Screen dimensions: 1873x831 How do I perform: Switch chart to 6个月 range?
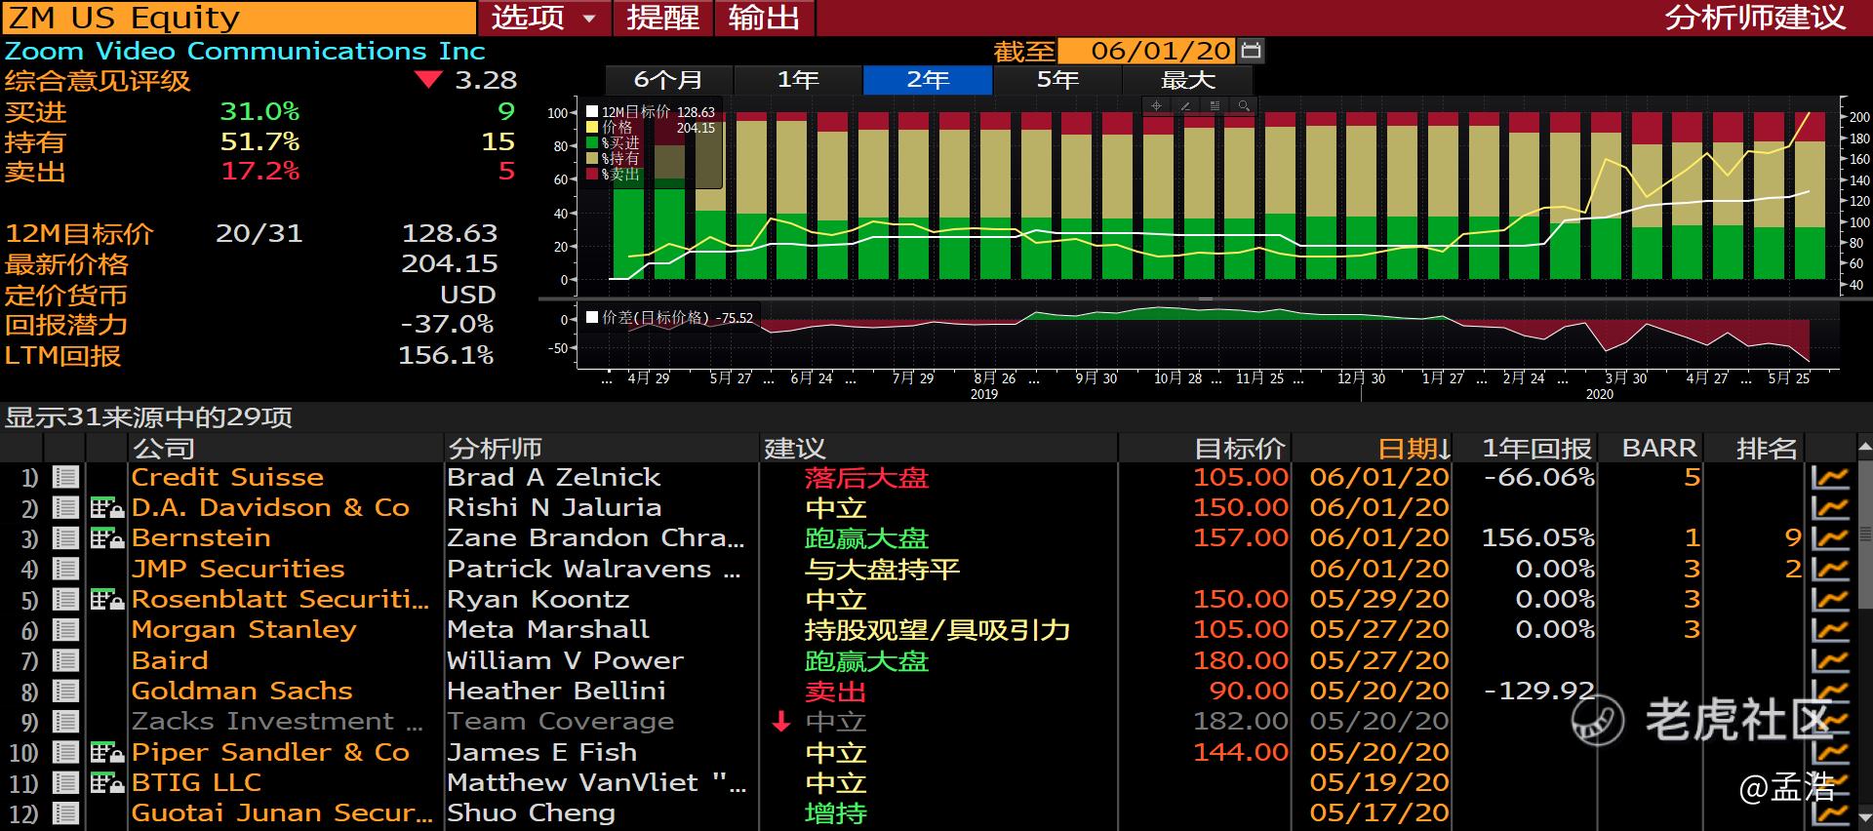click(668, 80)
